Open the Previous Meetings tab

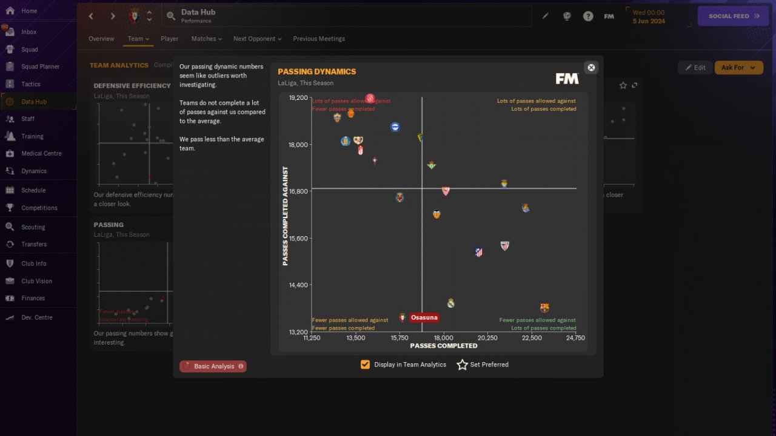(x=319, y=39)
